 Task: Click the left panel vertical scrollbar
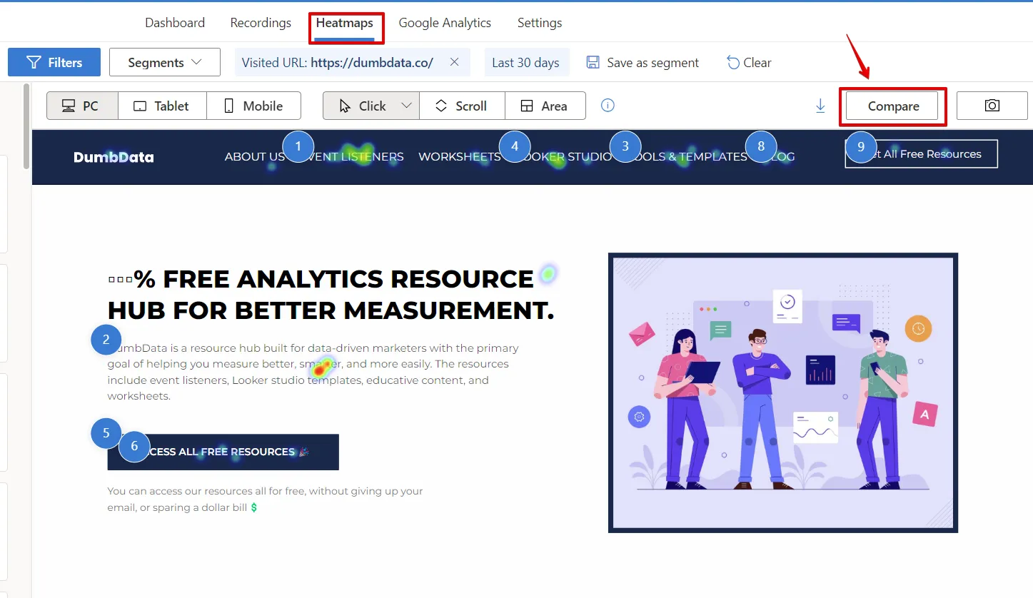point(26,127)
